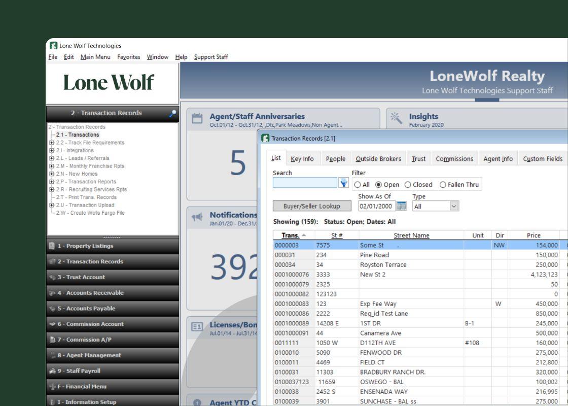Open the Type dropdown

[454, 206]
